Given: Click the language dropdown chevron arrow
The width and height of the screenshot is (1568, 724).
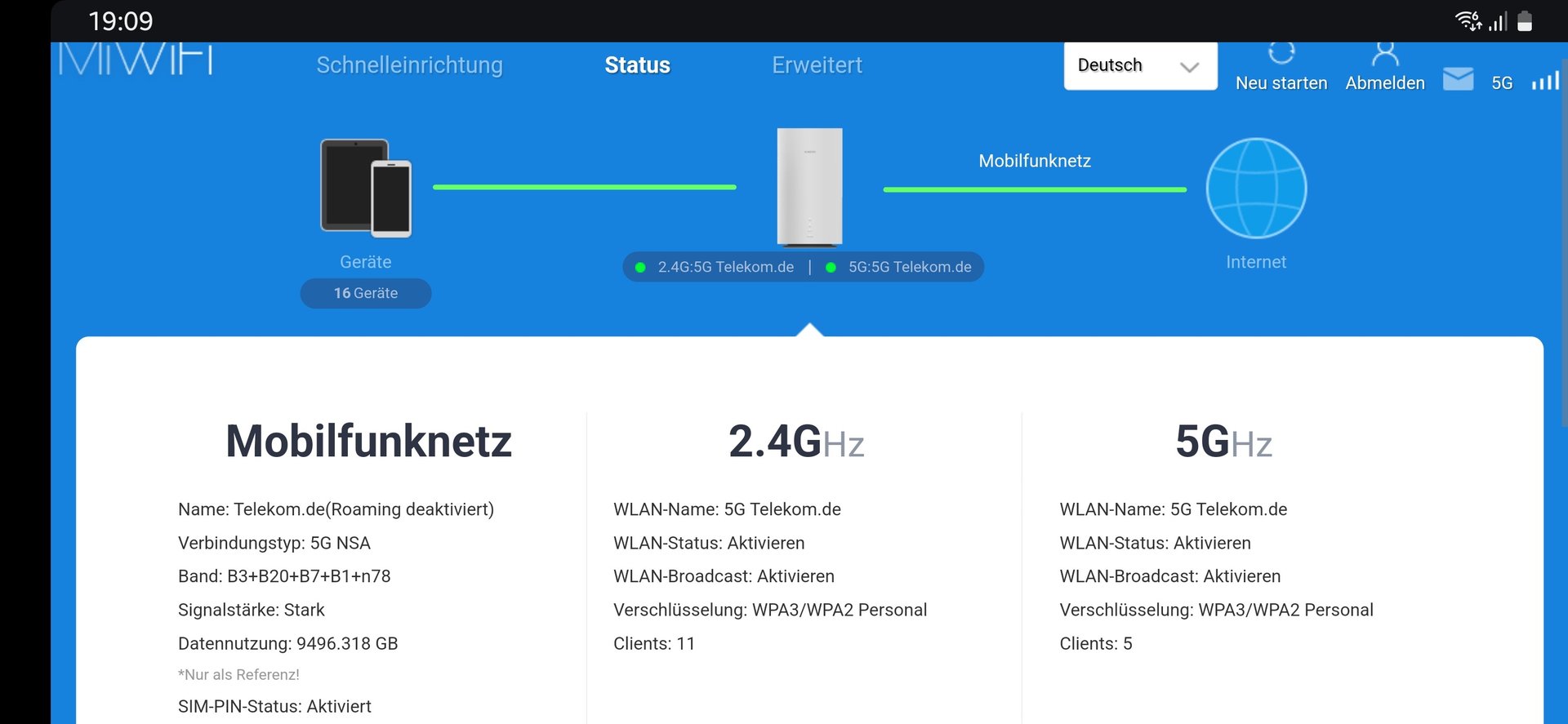Looking at the screenshot, I should pyautogui.click(x=1190, y=67).
